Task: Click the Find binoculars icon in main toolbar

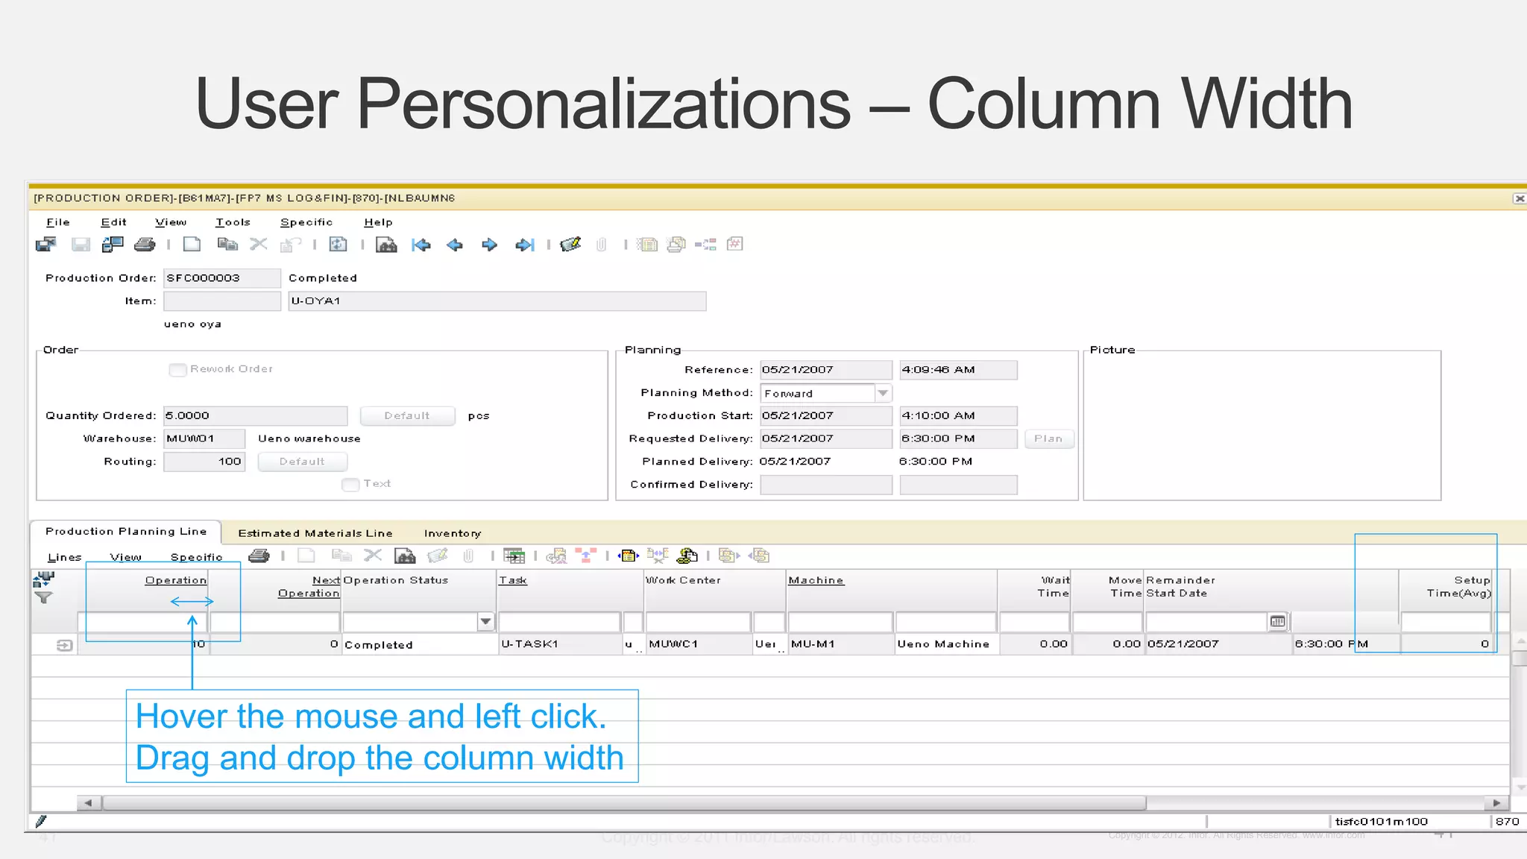Action: [x=386, y=245]
